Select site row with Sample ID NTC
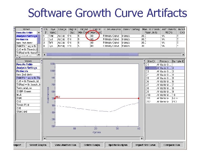Image resolution: width=202 pixels, height=152 pixels. click(165, 98)
